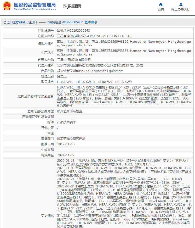The width and height of the screenshot is (195, 228).
Task: Click the approval date 2019-11-18
Action: (66, 144)
